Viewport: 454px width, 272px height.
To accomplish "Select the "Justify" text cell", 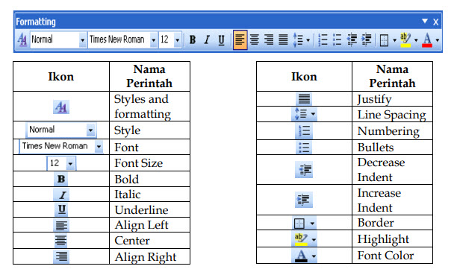I will 392,99.
